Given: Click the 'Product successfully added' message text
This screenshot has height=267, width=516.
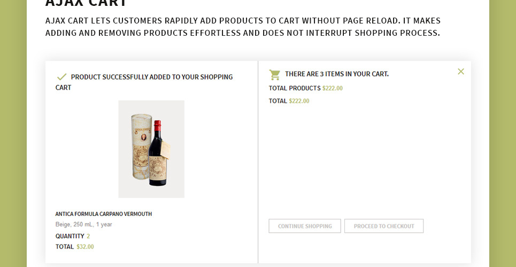Looking at the screenshot, I should point(151,77).
